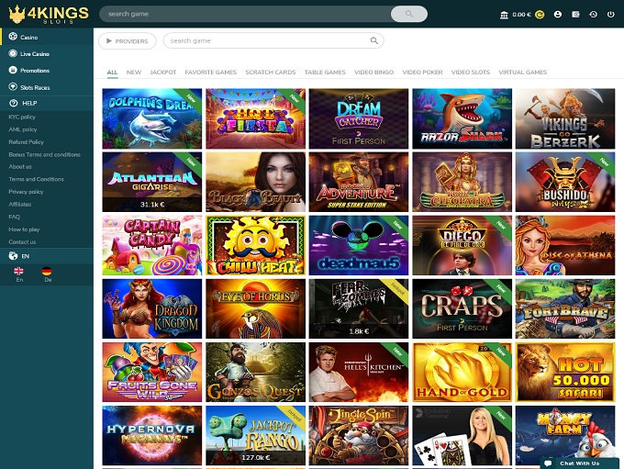Click the power logout icon
Screen dimensions: 624x469
[x=610, y=15]
